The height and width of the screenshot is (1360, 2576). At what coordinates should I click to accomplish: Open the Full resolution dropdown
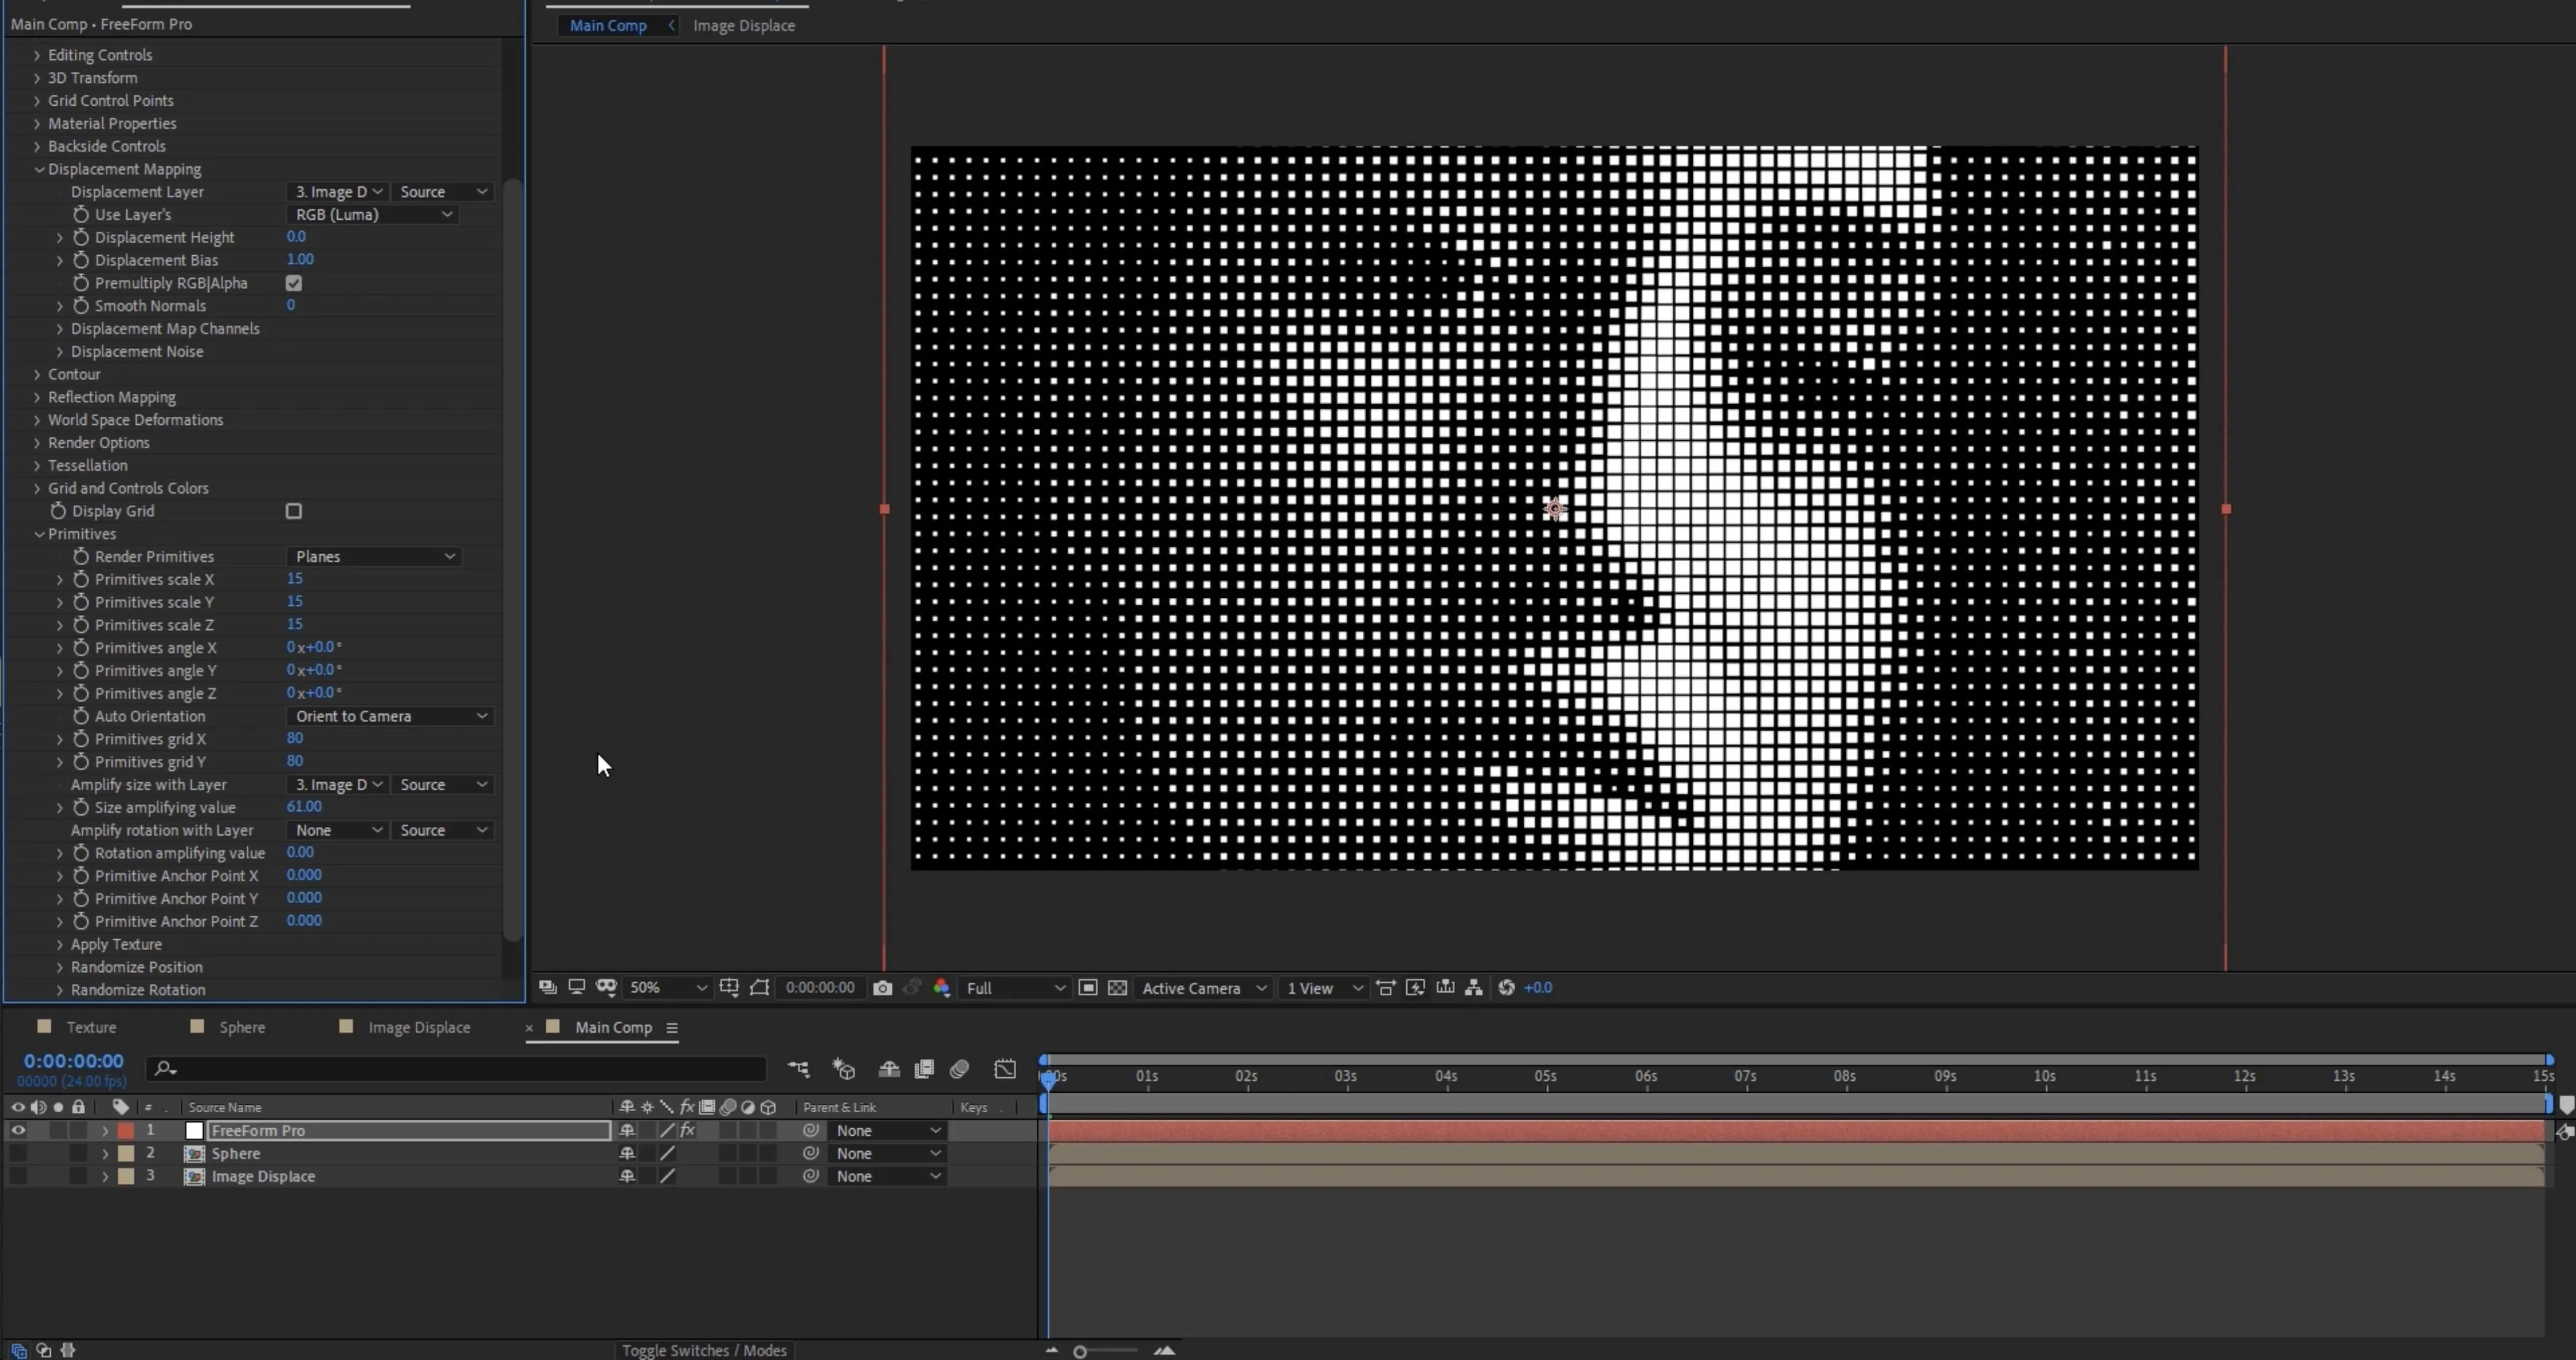tap(1014, 988)
